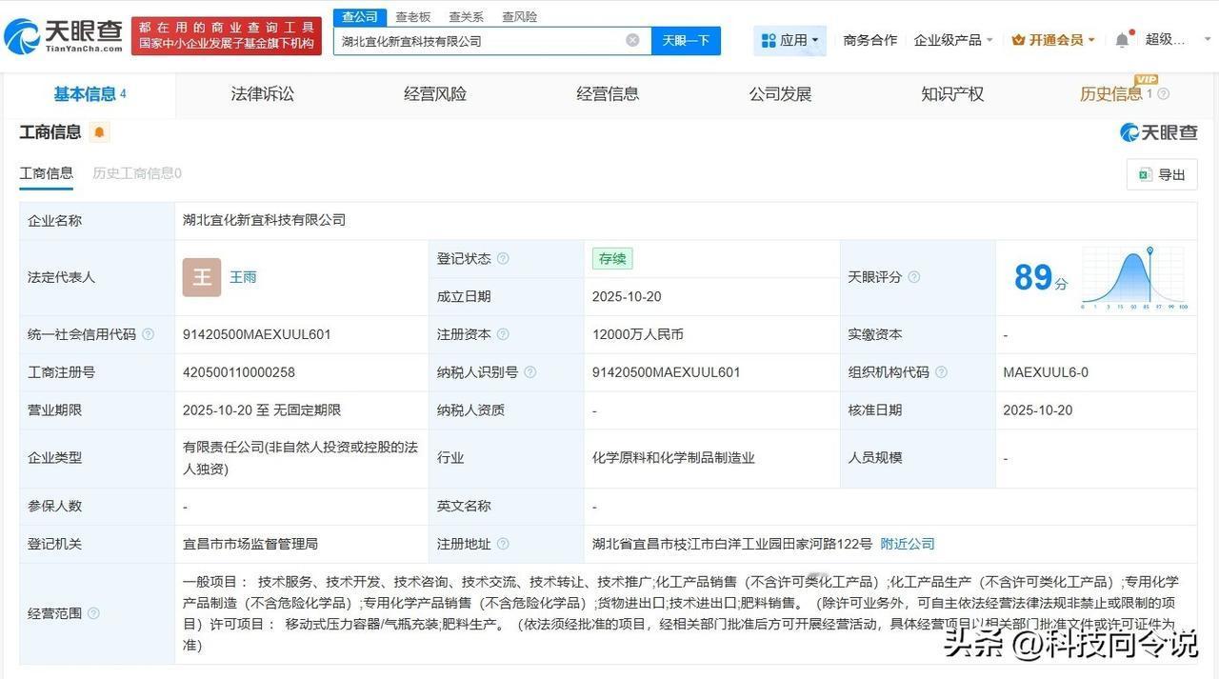
Task: Click registration number 420500110000258
Action: click(x=239, y=372)
